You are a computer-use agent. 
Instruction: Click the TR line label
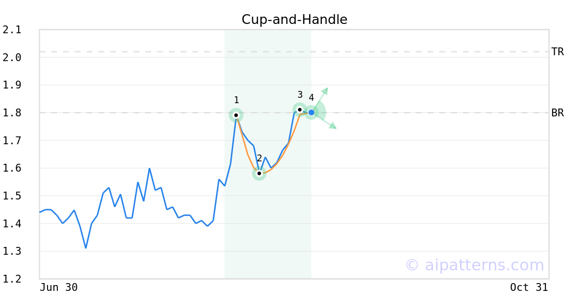point(558,52)
